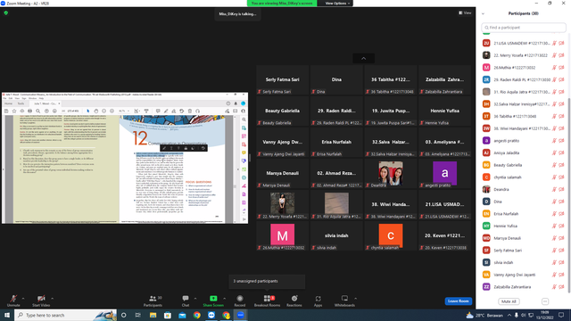Select the hand pan tool in Acrobat

coord(96,111)
